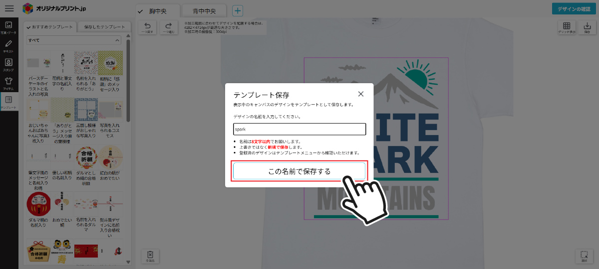Click the selection (選択) tool icon
This screenshot has height=269, width=599.
coord(584,256)
